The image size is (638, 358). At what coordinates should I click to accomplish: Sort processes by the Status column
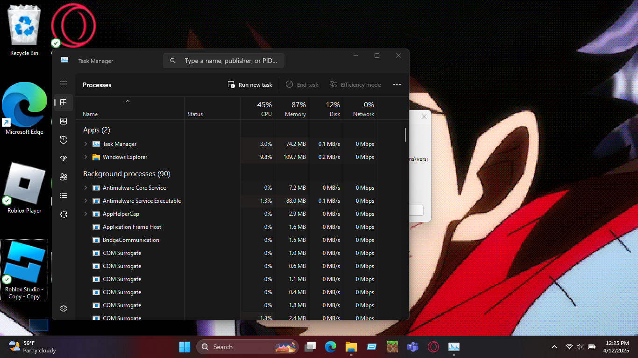213,108
